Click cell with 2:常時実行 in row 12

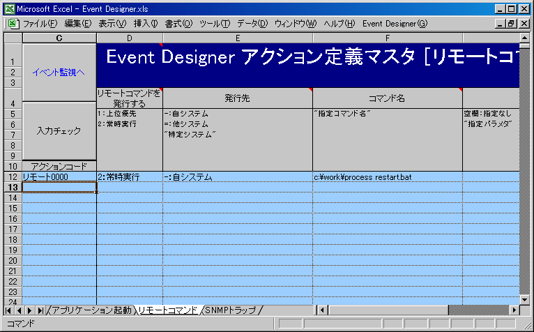pos(130,177)
